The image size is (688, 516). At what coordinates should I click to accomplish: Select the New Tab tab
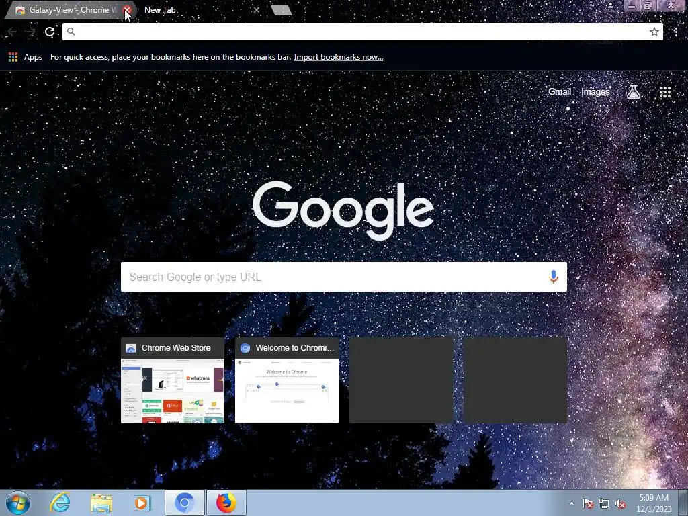point(198,10)
